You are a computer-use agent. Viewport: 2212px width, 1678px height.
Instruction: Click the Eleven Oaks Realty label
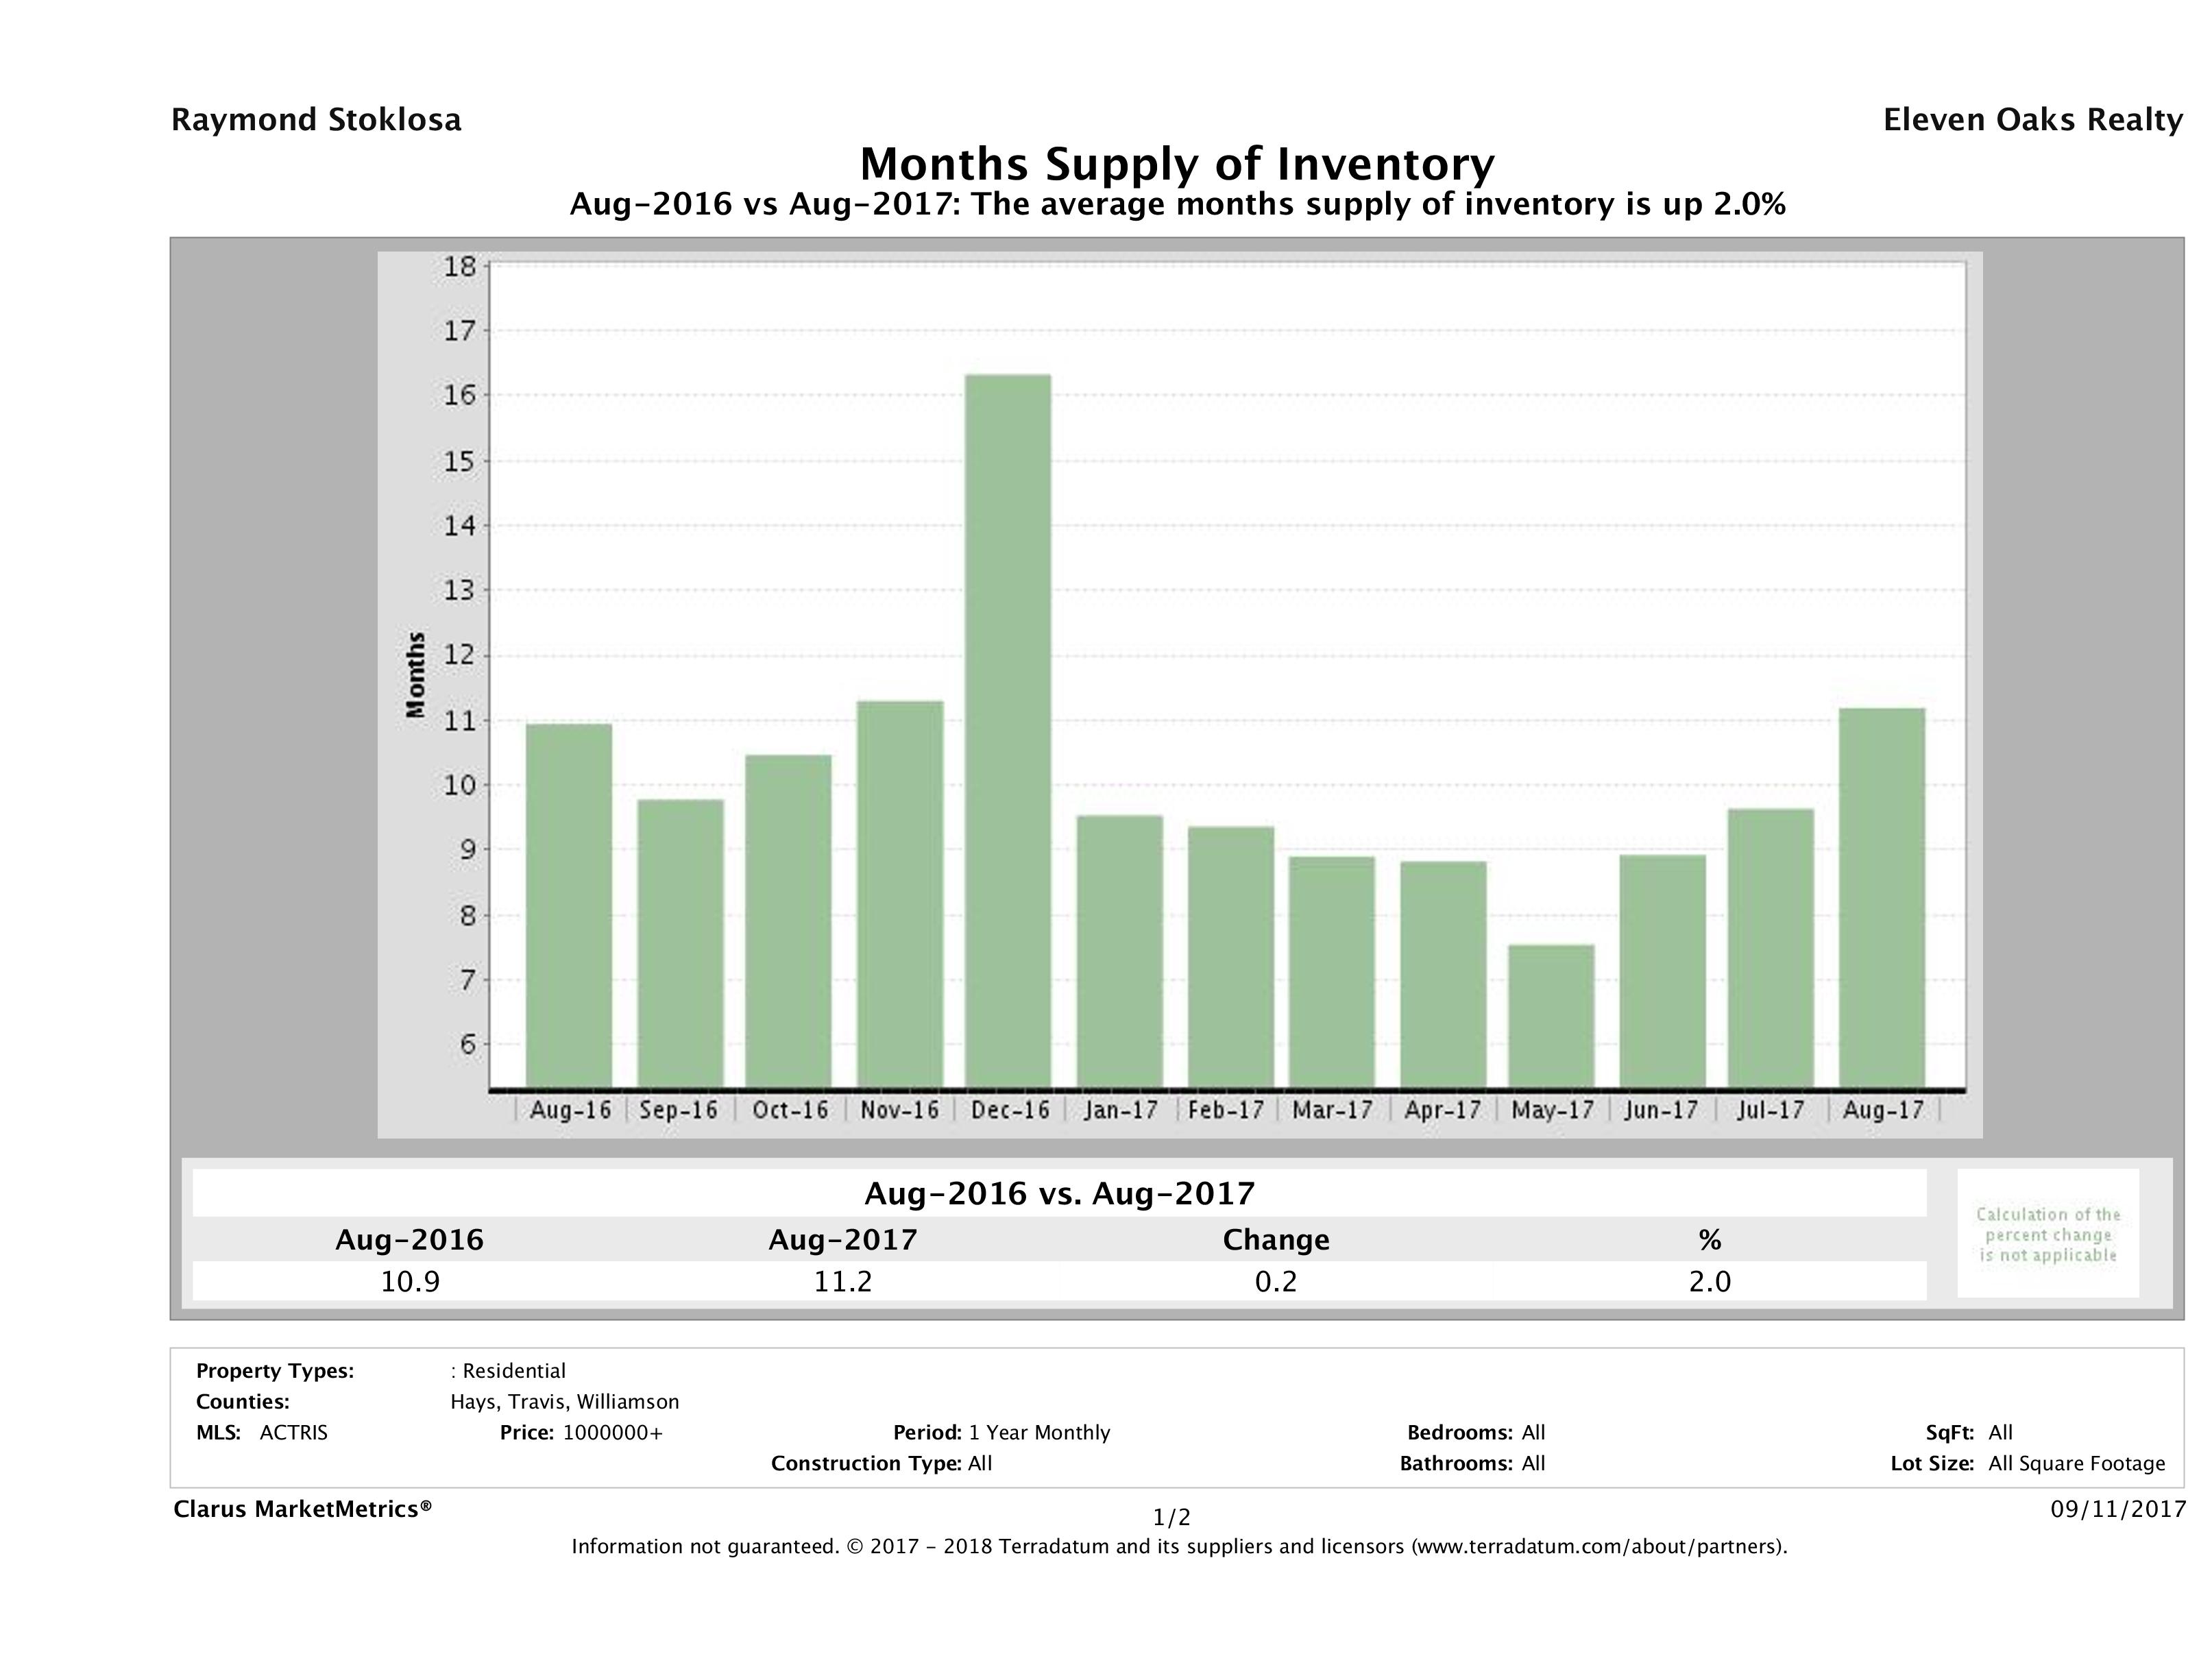point(2032,120)
